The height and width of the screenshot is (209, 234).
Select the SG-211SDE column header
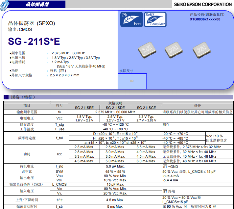115,108
